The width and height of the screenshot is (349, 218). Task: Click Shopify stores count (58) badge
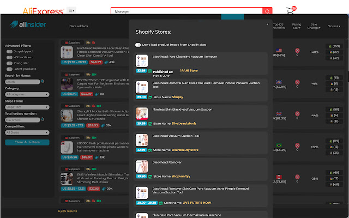pos(334,110)
